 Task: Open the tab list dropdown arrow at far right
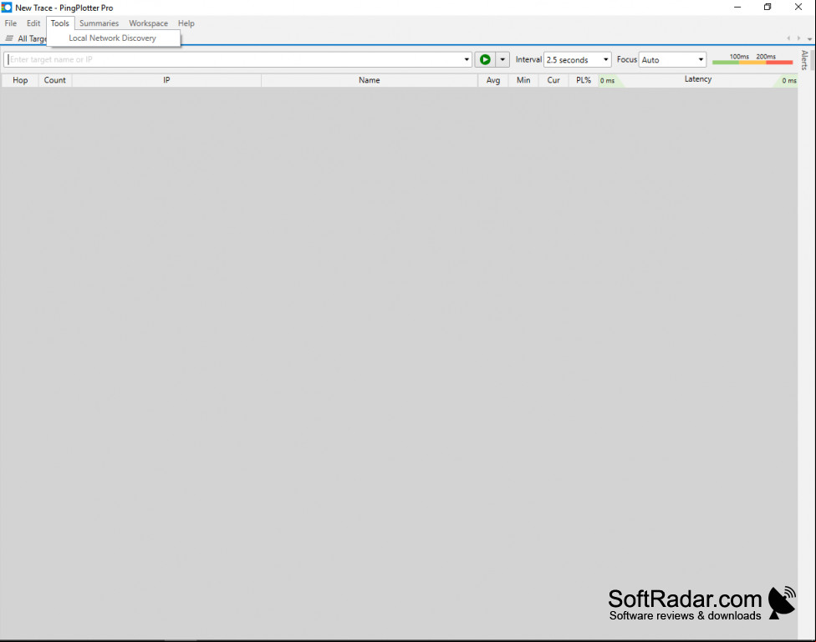click(x=810, y=38)
